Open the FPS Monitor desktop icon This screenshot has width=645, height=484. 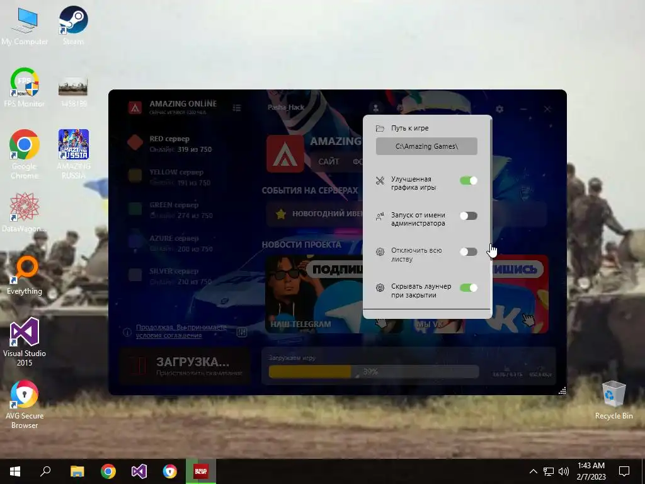[25, 87]
